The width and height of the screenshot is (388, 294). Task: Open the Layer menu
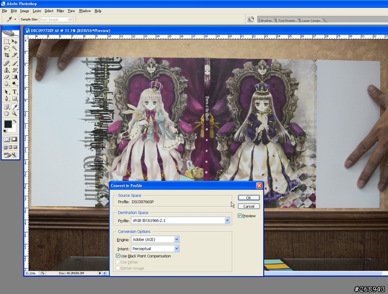tap(37, 11)
